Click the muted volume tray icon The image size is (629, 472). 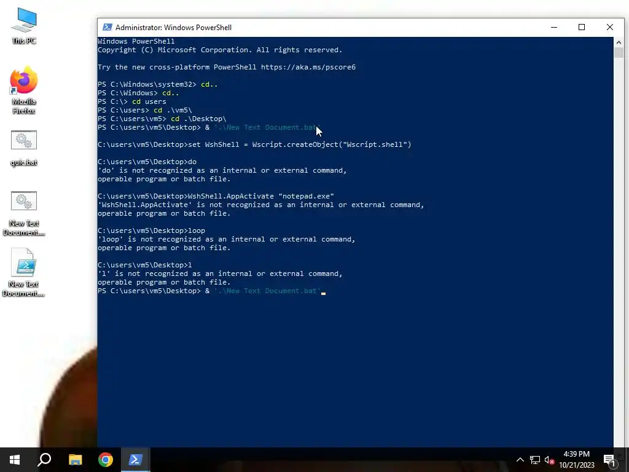click(549, 460)
